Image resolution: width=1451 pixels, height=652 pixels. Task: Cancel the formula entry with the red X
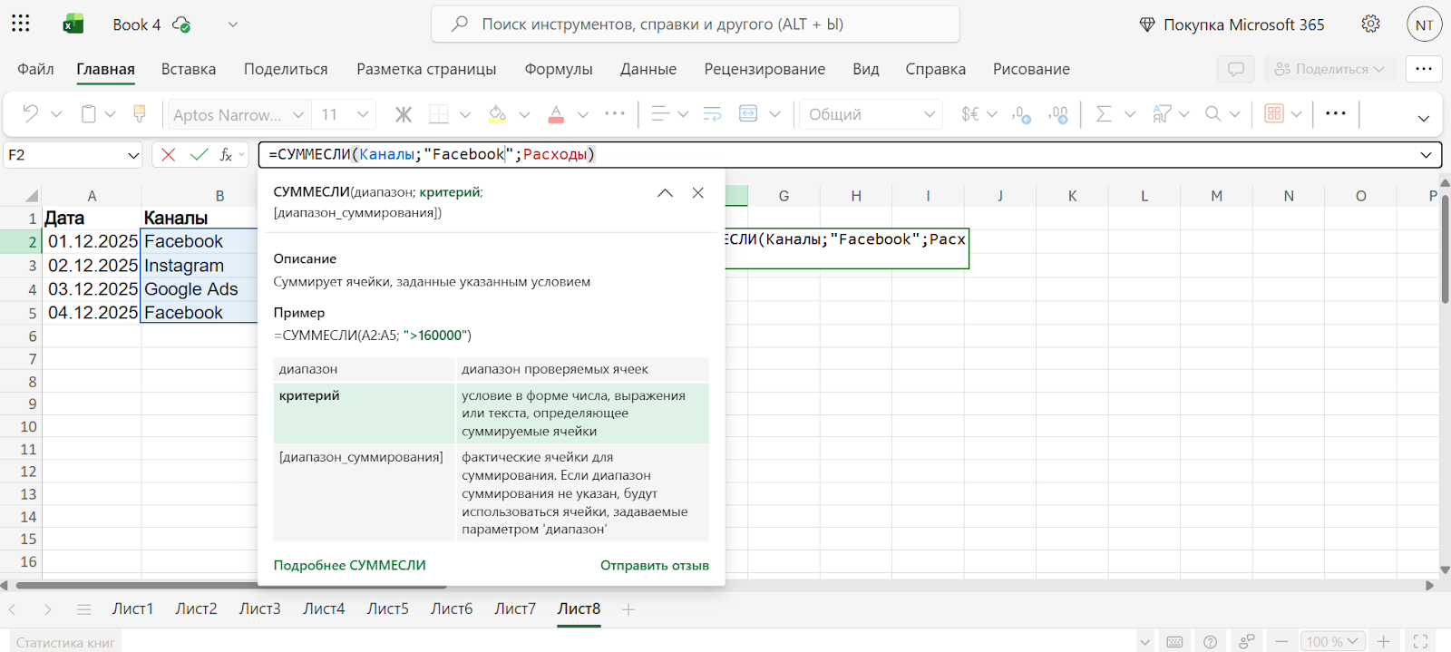coord(168,155)
